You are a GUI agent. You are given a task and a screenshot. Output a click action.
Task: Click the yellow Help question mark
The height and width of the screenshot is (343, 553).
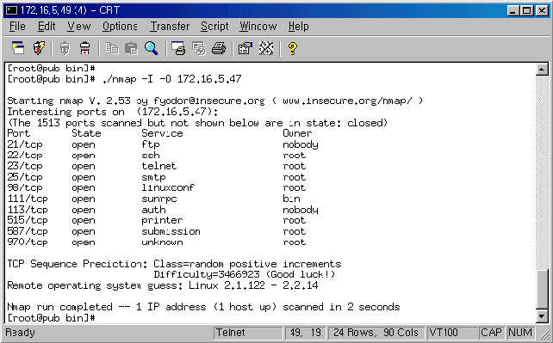(292, 48)
